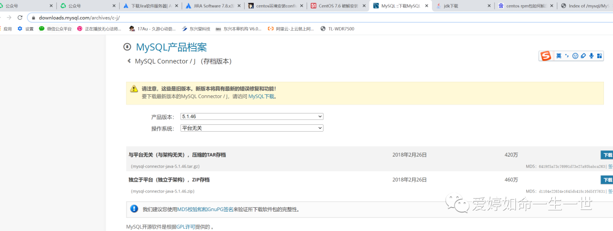613x231 pixels.
Task: Open the 产品版本 5.1.46 dropdown
Action: (252, 116)
